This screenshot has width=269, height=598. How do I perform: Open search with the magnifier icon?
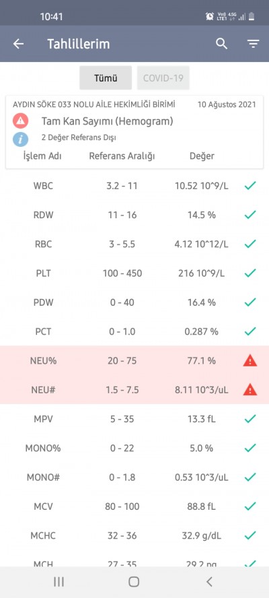click(x=221, y=44)
